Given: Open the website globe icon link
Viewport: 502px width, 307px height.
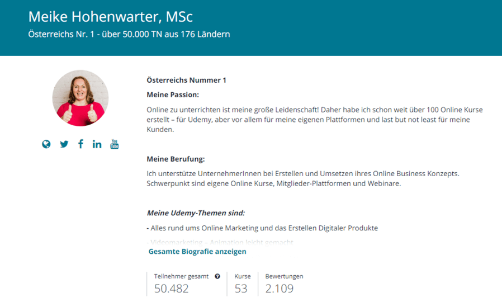Looking at the screenshot, I should 46,144.
